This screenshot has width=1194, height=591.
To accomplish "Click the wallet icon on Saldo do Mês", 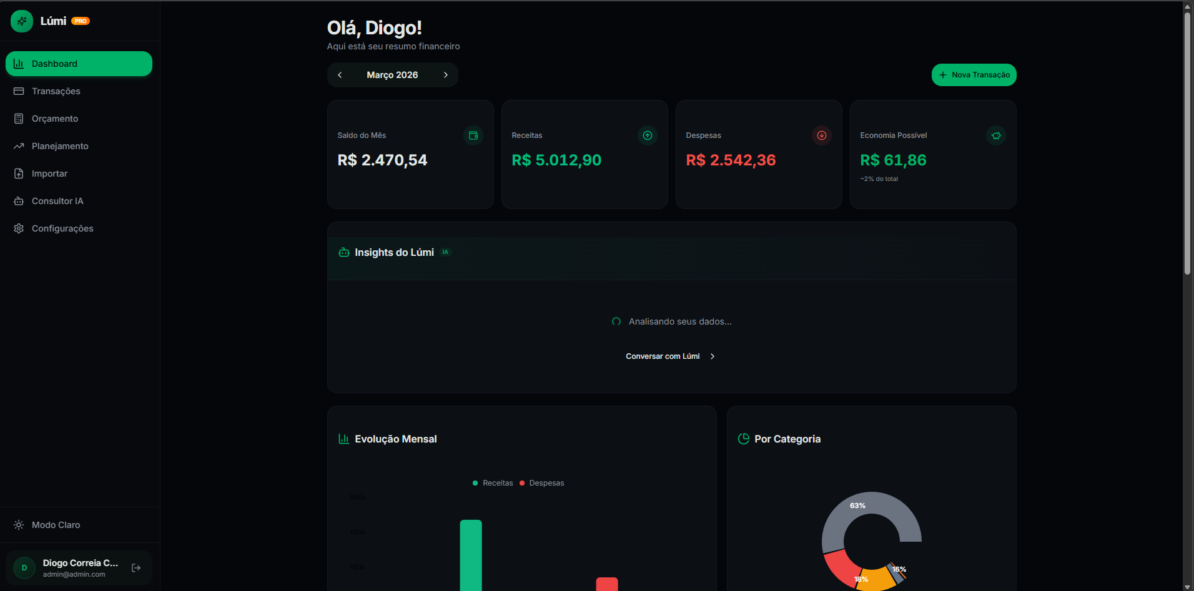I will tap(473, 135).
